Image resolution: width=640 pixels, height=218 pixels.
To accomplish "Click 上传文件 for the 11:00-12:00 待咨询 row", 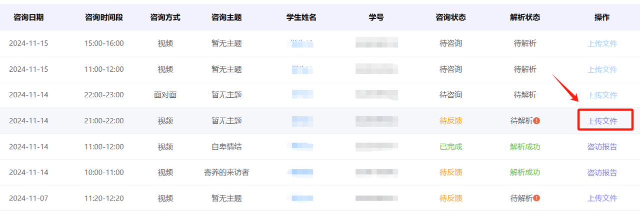I will (602, 69).
